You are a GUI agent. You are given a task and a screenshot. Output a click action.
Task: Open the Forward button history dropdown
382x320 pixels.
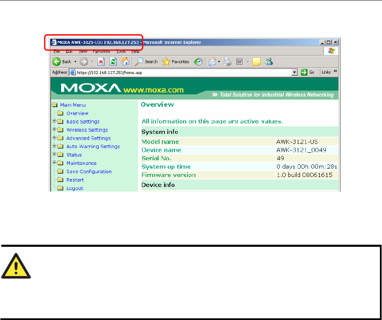pyautogui.click(x=92, y=62)
